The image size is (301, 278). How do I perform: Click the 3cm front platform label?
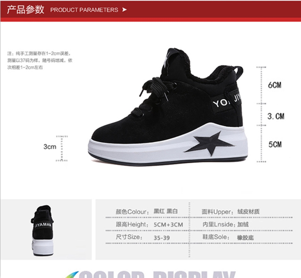pyautogui.click(x=50, y=147)
